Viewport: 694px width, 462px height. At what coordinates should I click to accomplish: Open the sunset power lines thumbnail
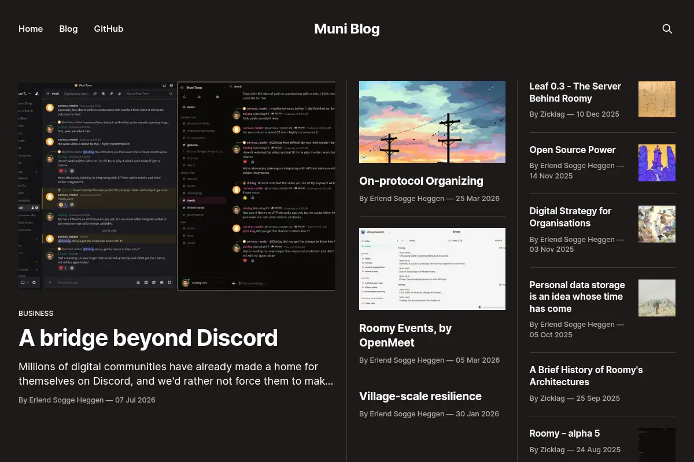(x=432, y=122)
